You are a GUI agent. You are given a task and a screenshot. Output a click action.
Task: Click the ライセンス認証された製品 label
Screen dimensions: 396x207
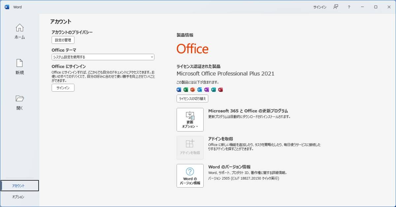tap(198, 66)
